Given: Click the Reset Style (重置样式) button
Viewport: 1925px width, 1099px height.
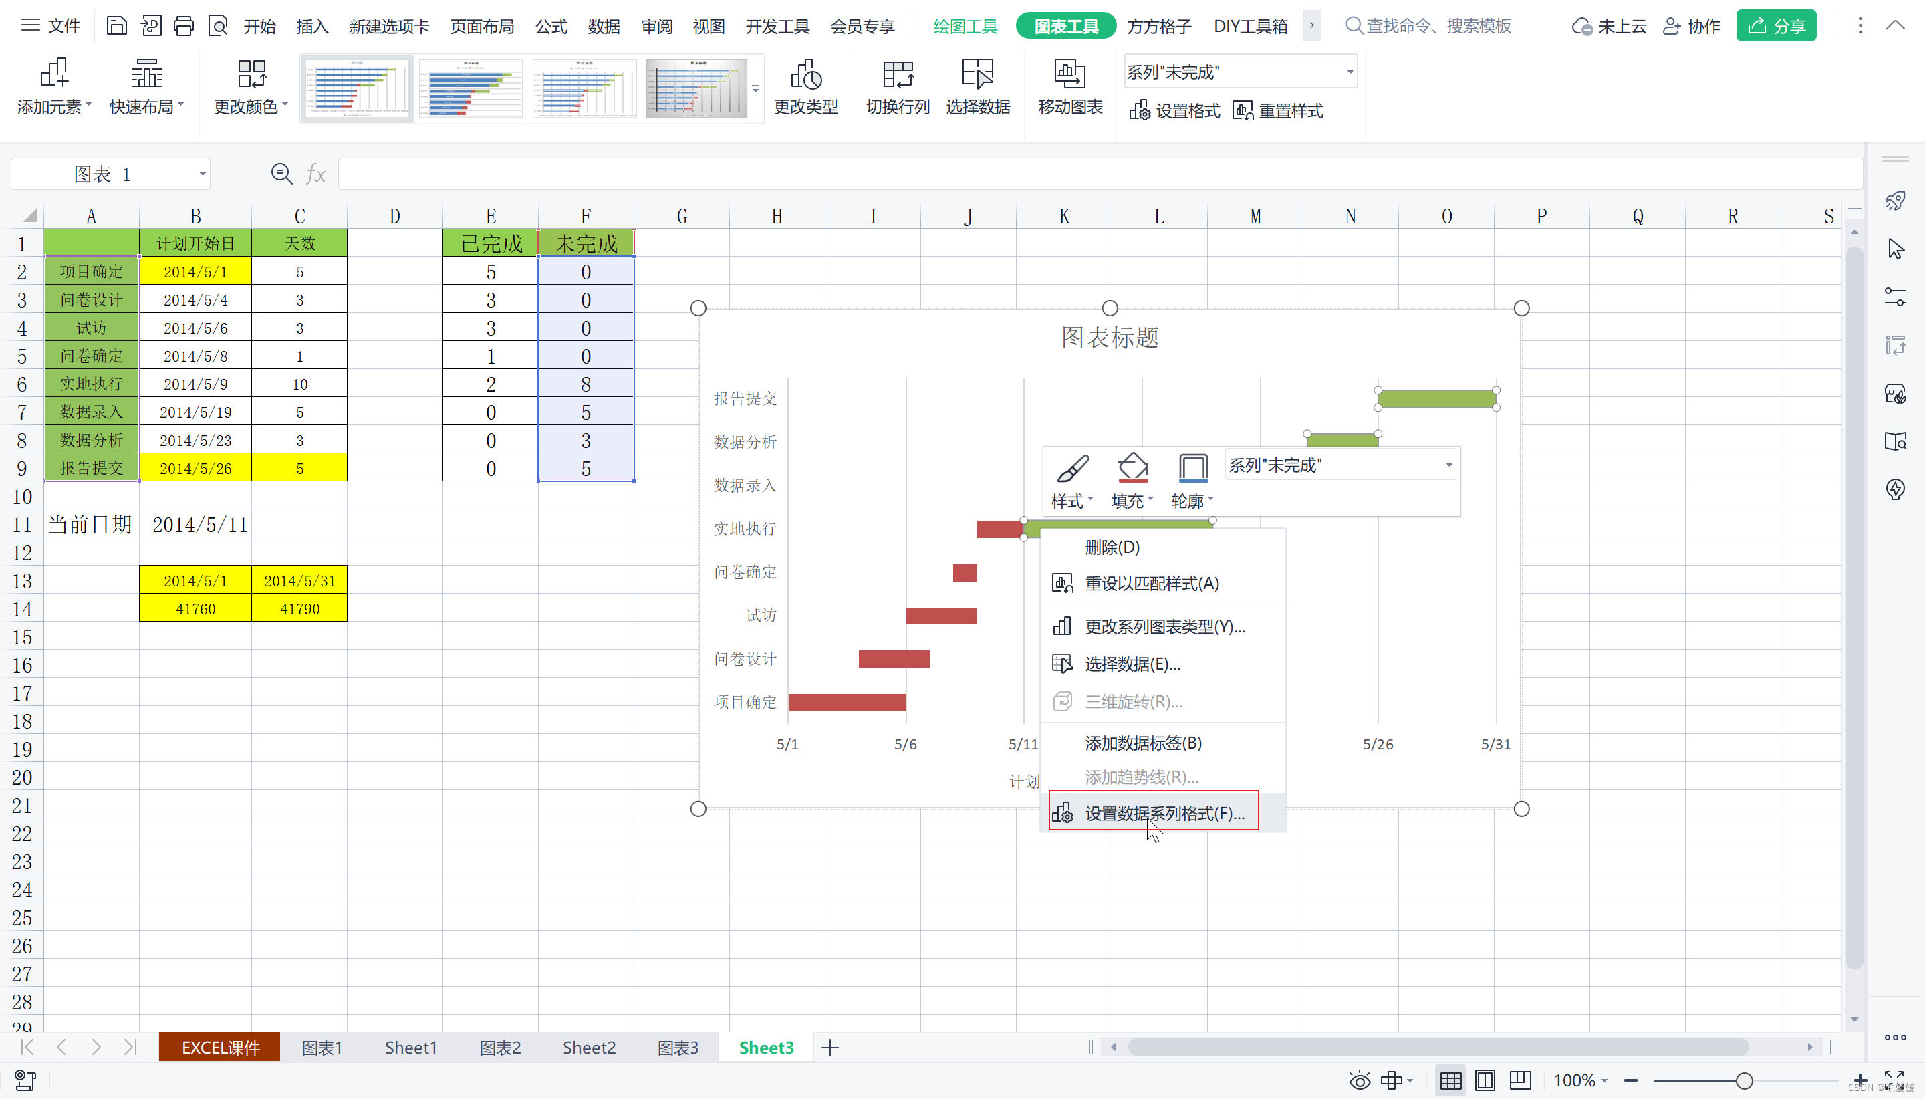Looking at the screenshot, I should click(1278, 111).
